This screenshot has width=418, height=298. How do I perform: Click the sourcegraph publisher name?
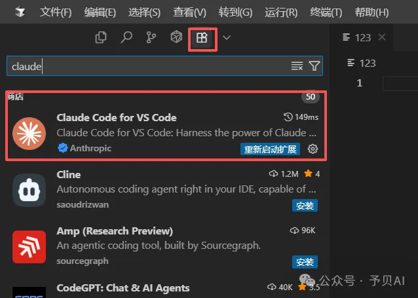(83, 261)
